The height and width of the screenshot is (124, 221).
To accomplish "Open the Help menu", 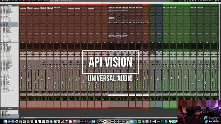I will click(x=70, y=1).
